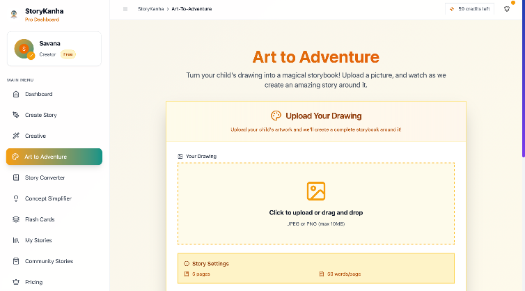Expand the Story Settings section
Image resolution: width=525 pixels, height=291 pixels.
(210, 264)
